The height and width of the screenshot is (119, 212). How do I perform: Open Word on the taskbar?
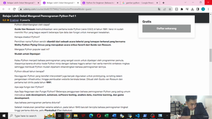114,116
